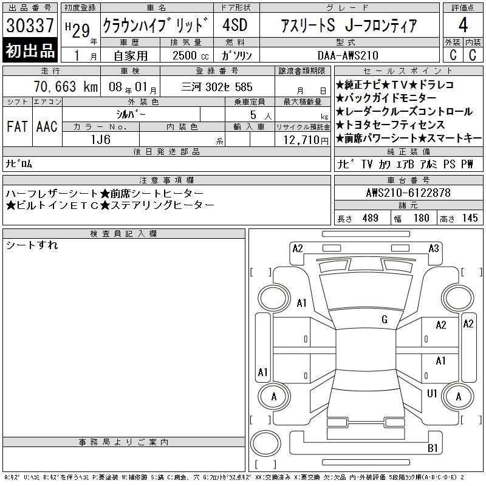Screen dimensions: 486x486
Task: Select the recycle deposit 12,710円
Action: point(306,140)
